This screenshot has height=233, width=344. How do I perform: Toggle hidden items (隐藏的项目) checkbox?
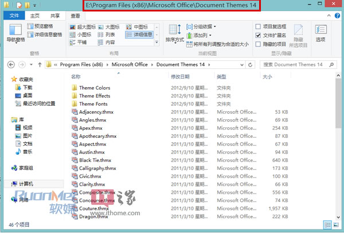tap(258, 44)
